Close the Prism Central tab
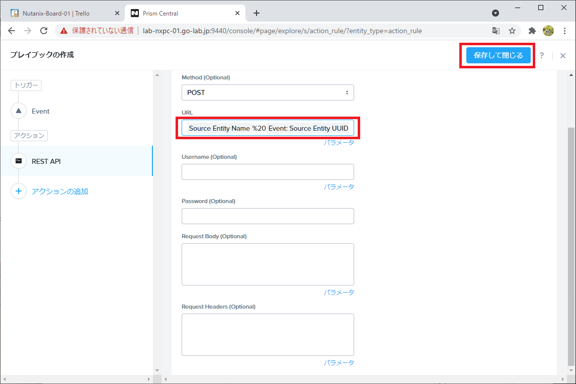This screenshot has width=576, height=384. click(237, 13)
